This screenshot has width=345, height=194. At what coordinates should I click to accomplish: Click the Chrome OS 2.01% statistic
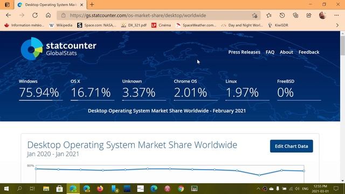pos(196,89)
